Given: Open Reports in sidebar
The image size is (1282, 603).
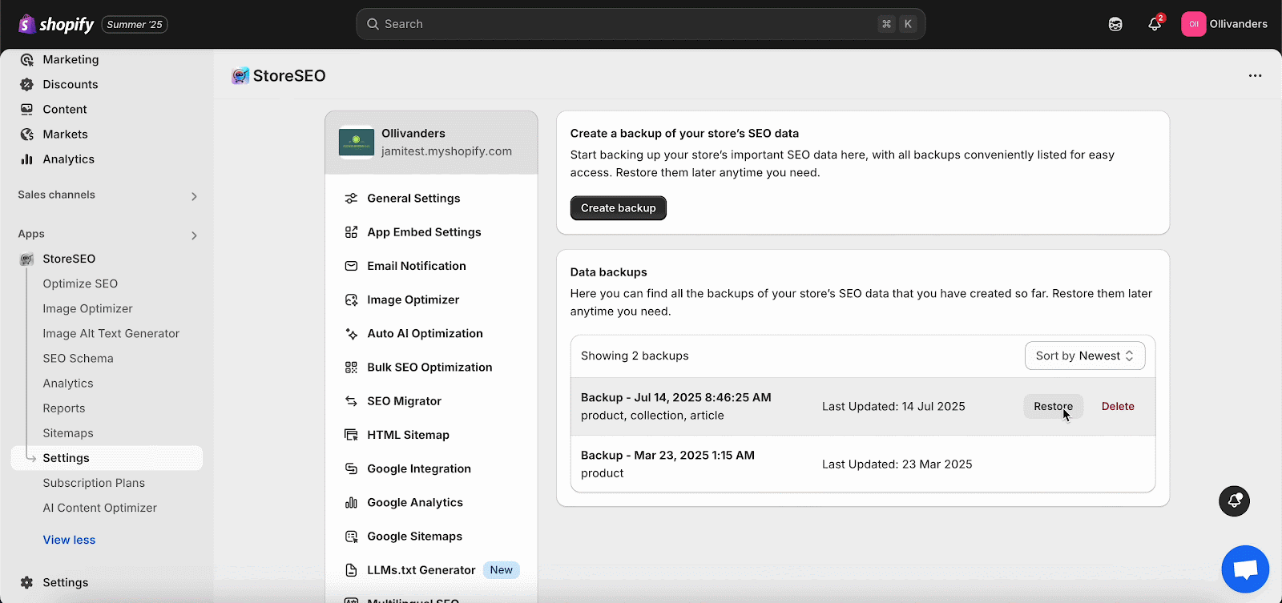Looking at the screenshot, I should [63, 408].
